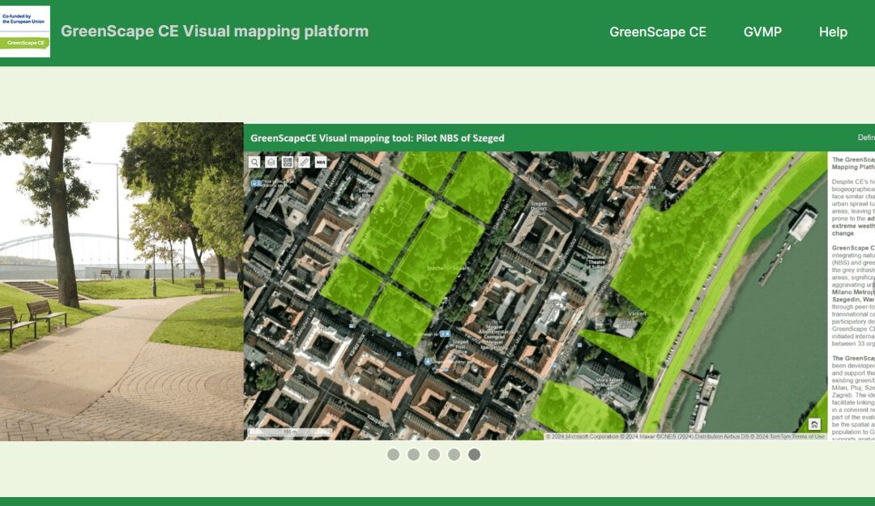This screenshot has width=875, height=506.
Task: Go to the third carousel slide dot
Action: pos(433,455)
